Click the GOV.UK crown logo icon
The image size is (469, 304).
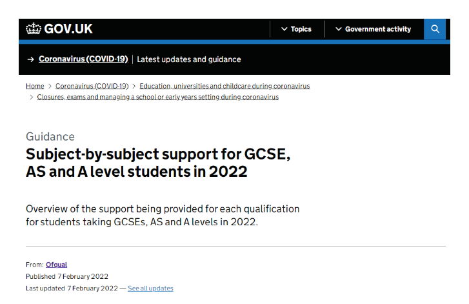click(34, 28)
